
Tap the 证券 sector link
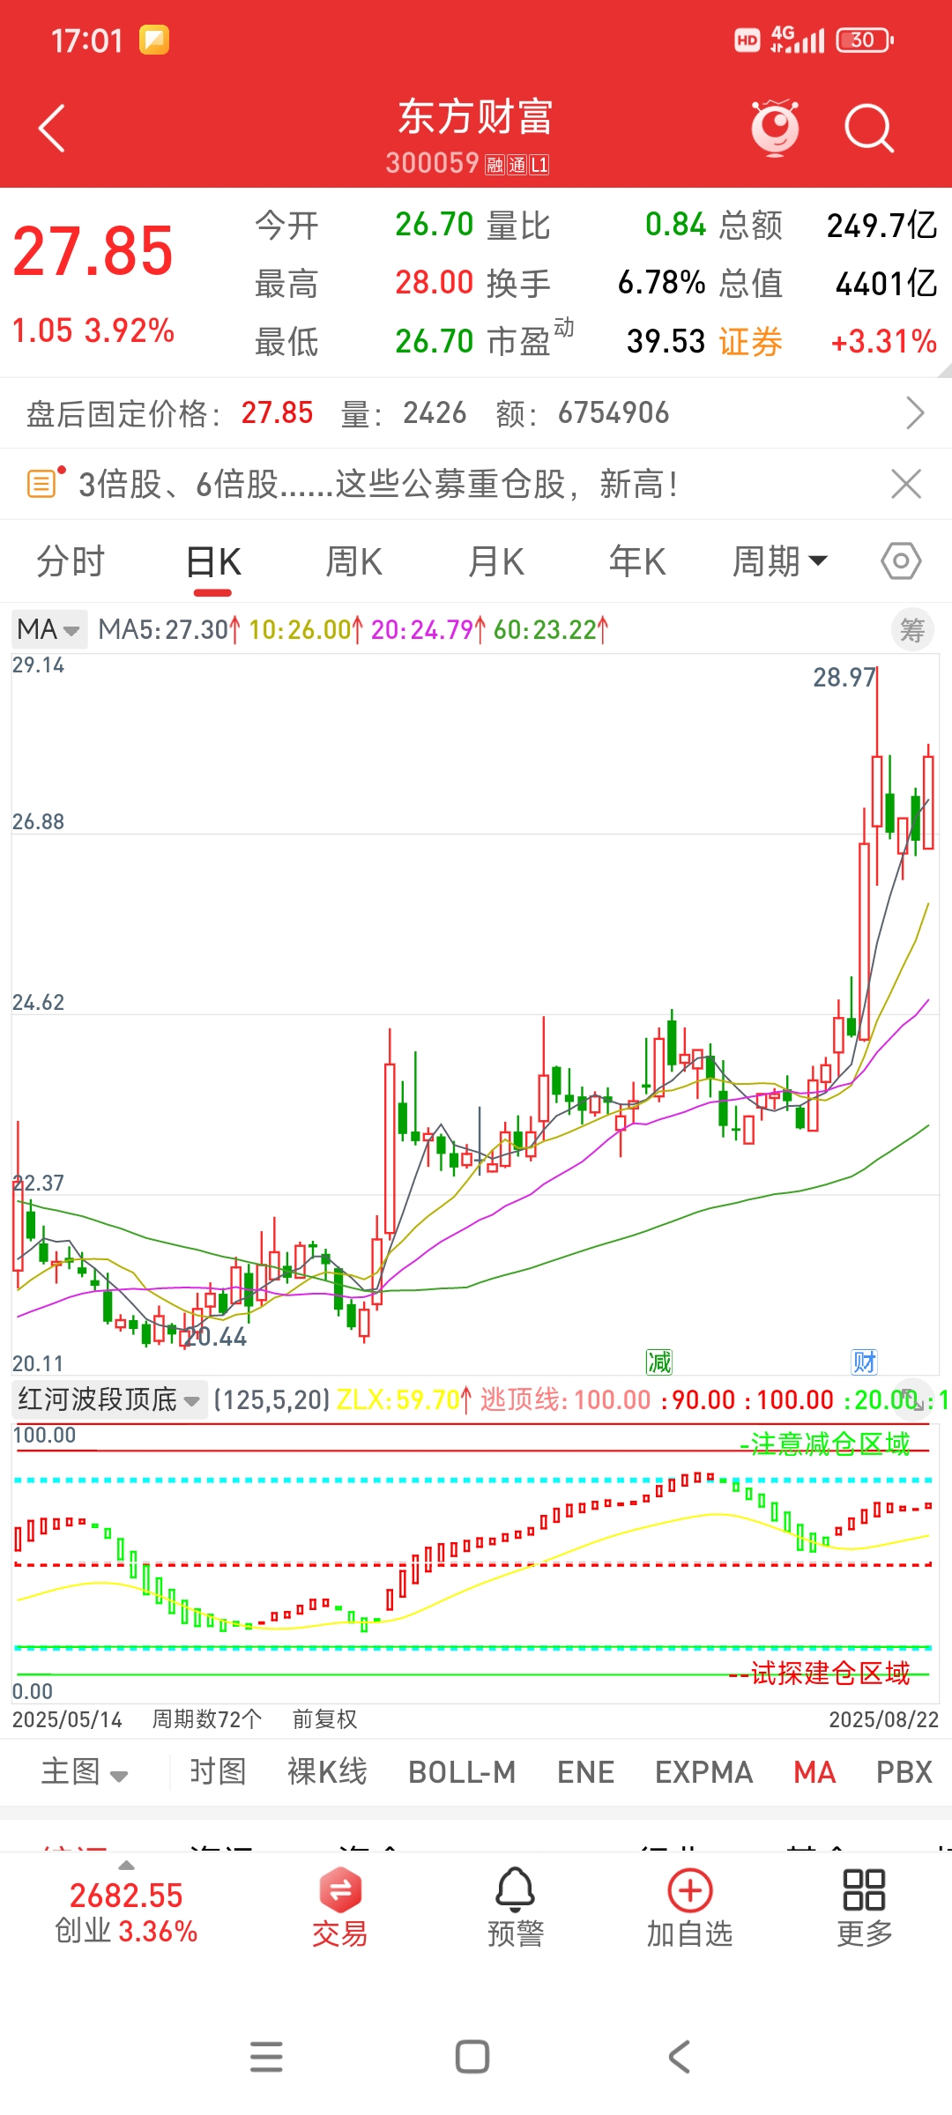(750, 341)
